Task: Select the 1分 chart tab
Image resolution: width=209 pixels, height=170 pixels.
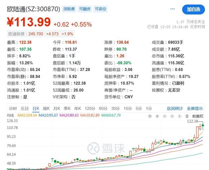Action: pyautogui.click(x=149, y=109)
